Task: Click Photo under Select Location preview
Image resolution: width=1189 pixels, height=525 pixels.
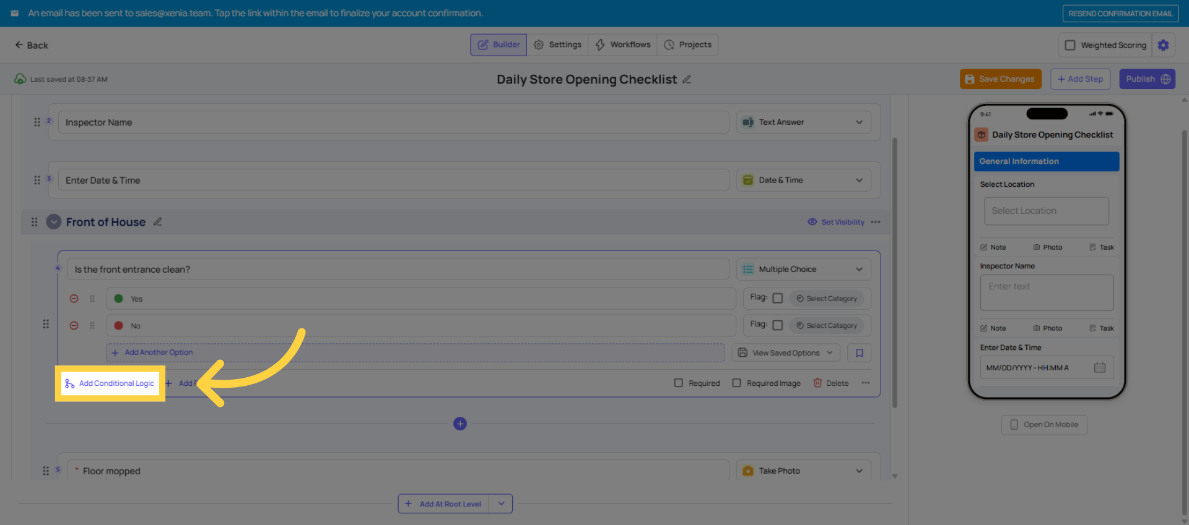Action: (x=1048, y=247)
